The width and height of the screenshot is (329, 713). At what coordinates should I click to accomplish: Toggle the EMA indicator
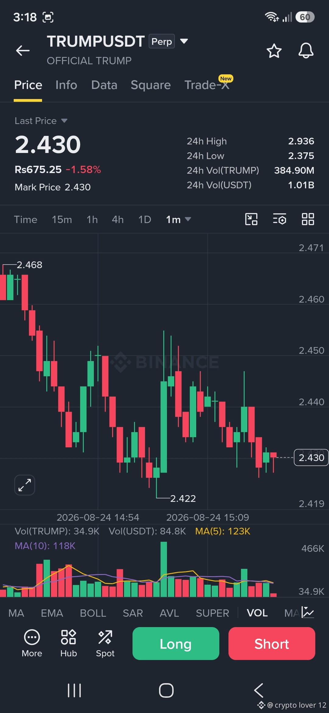(52, 613)
